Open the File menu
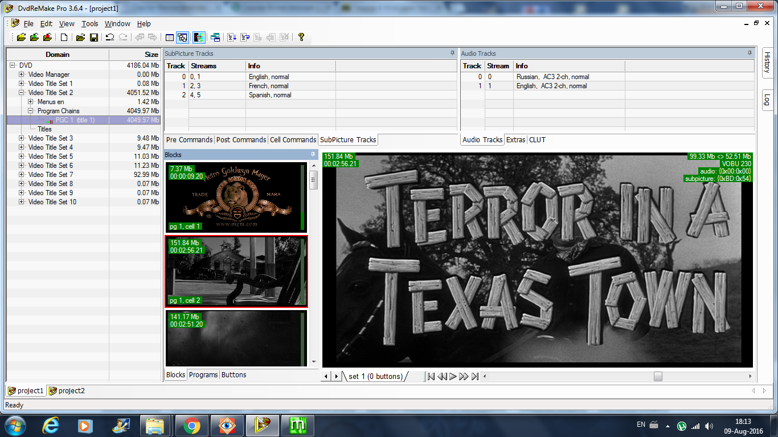The width and height of the screenshot is (778, 437). (28, 24)
